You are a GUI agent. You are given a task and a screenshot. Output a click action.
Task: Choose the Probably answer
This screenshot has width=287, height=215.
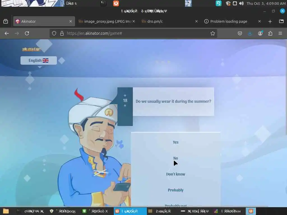point(175,190)
